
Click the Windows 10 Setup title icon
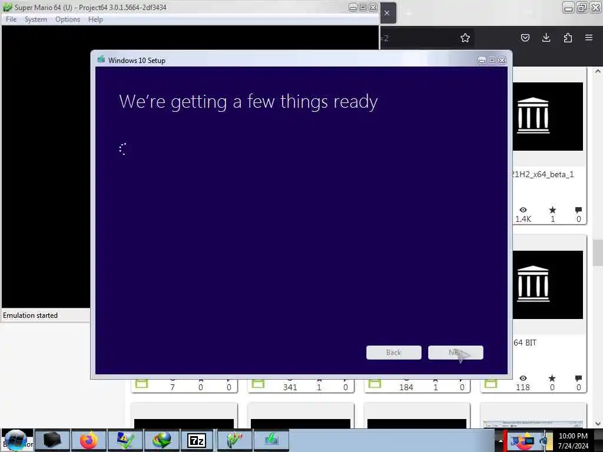point(101,59)
